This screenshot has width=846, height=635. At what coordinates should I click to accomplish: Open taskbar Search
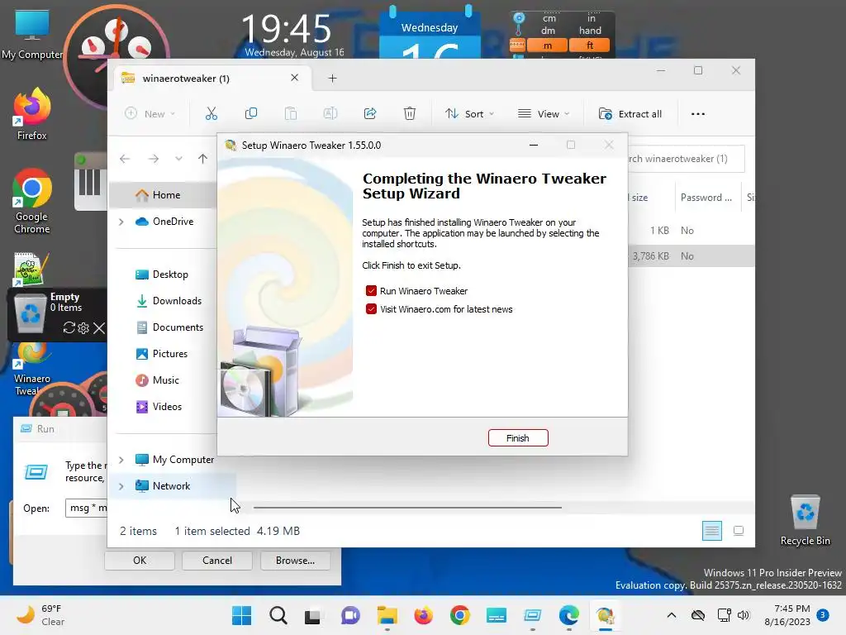click(278, 615)
